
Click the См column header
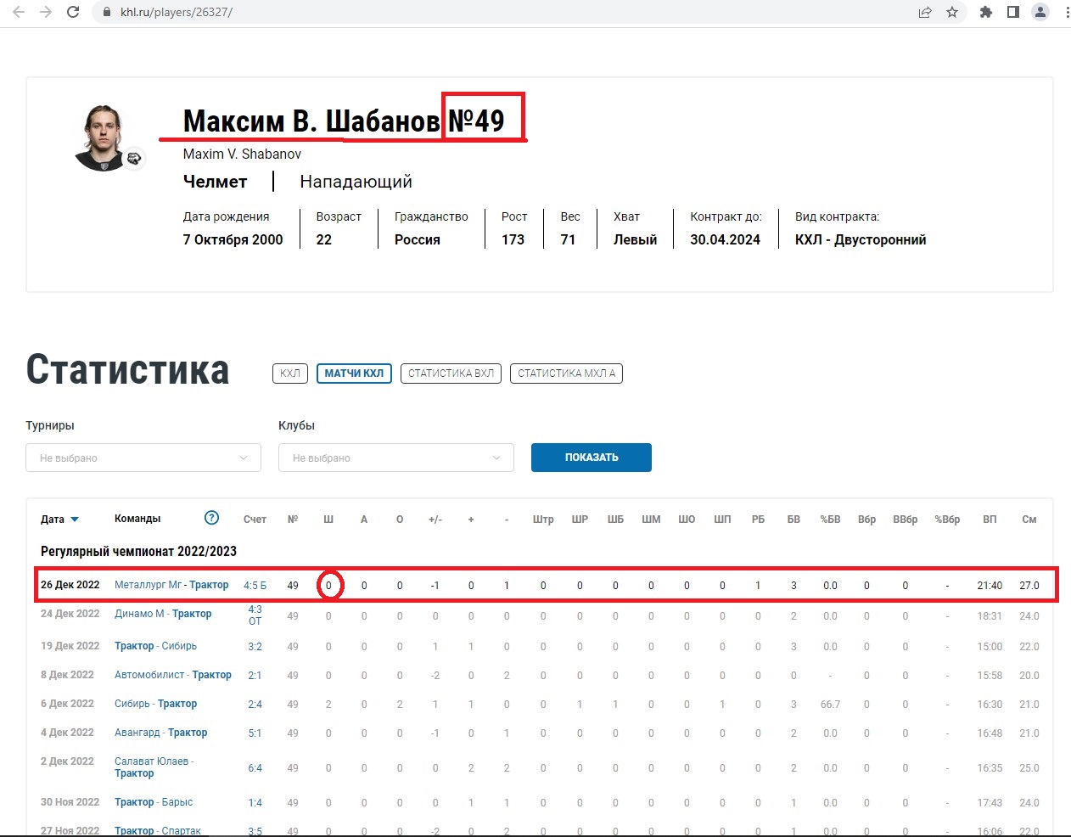point(1029,520)
